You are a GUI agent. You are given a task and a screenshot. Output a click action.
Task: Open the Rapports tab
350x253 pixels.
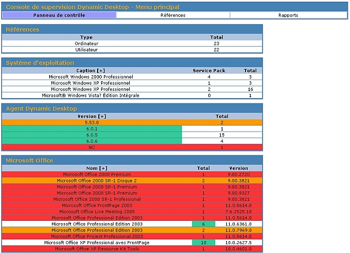point(288,15)
